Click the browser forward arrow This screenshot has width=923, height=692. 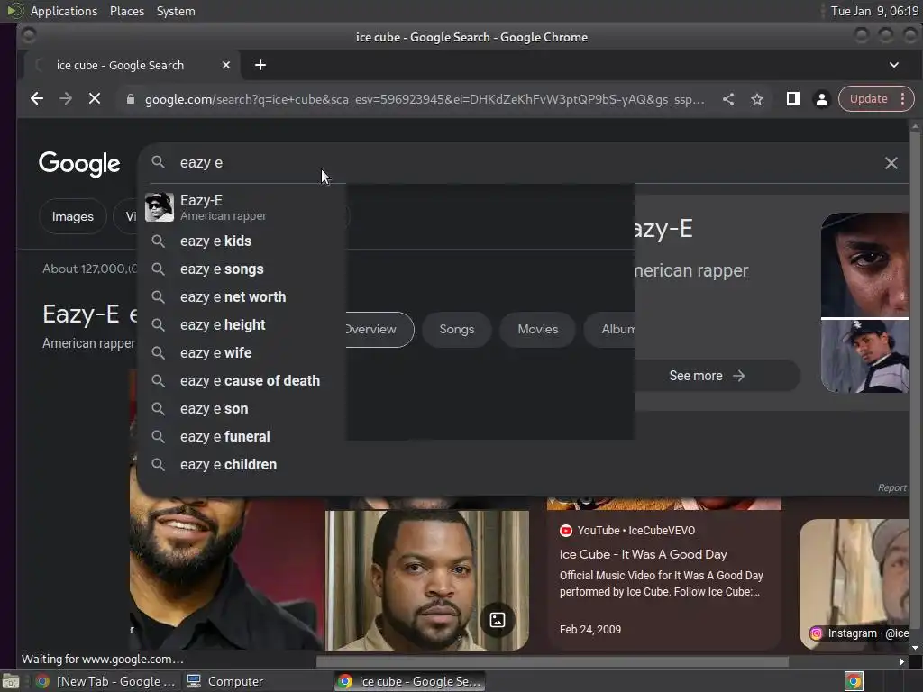(x=65, y=99)
